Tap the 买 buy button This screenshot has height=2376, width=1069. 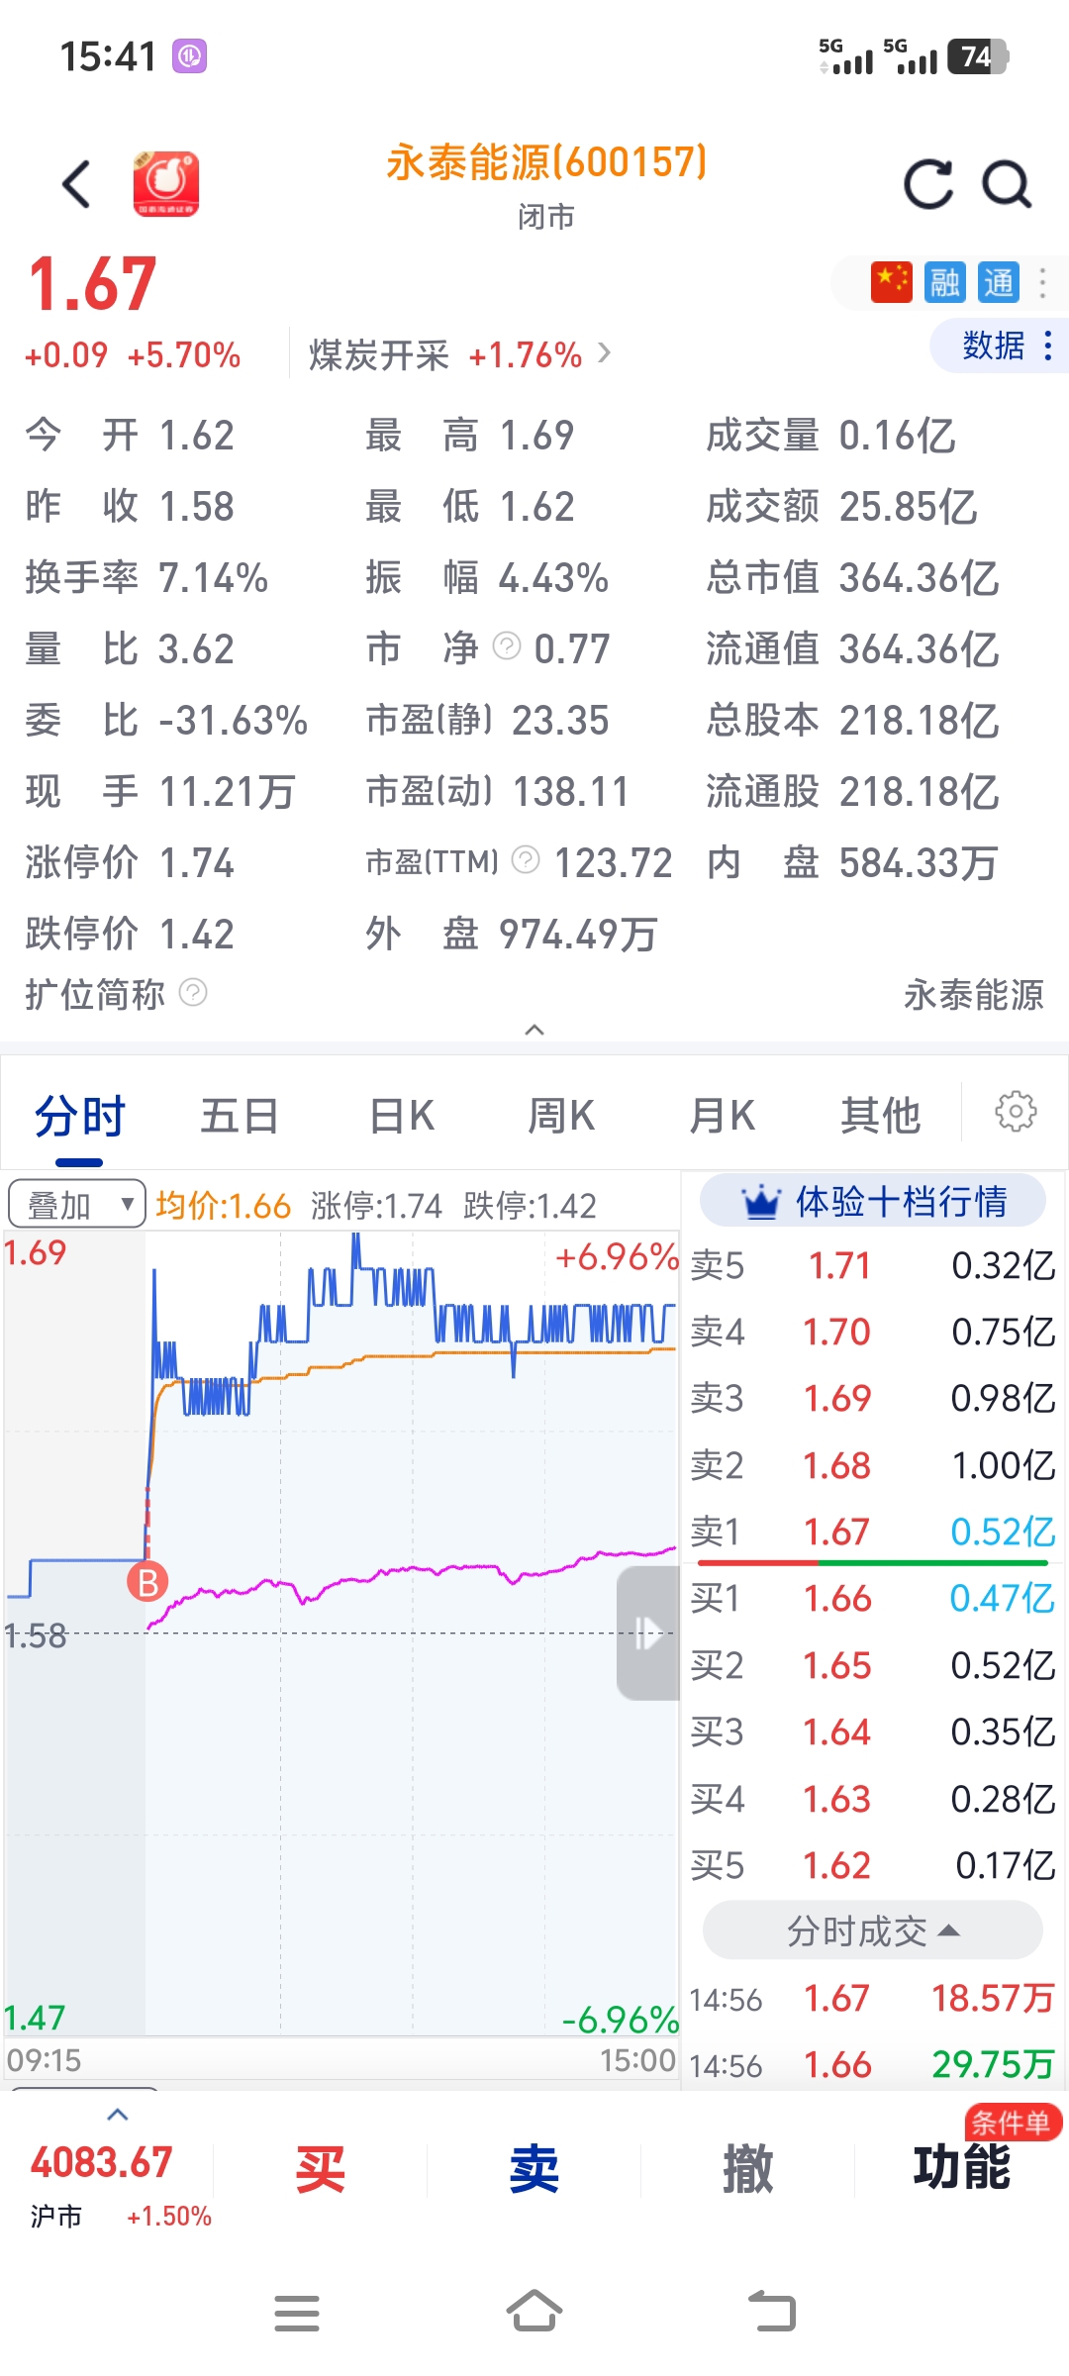coord(321,2170)
